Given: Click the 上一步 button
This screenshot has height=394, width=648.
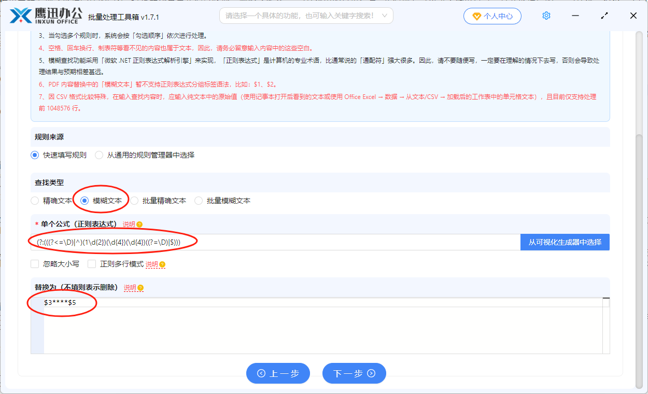Looking at the screenshot, I should pos(278,373).
